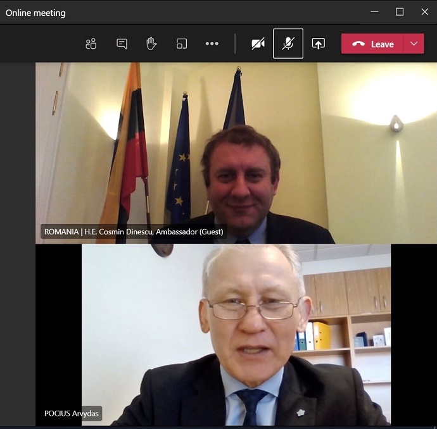Screen dimensions: 437x429
Task: Open the Share content tray
Action: tap(319, 44)
